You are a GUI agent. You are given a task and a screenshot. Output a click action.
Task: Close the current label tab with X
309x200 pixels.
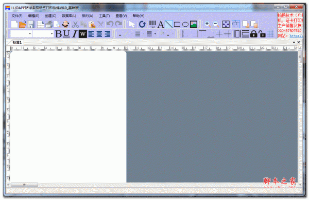pyautogui.click(x=299, y=42)
